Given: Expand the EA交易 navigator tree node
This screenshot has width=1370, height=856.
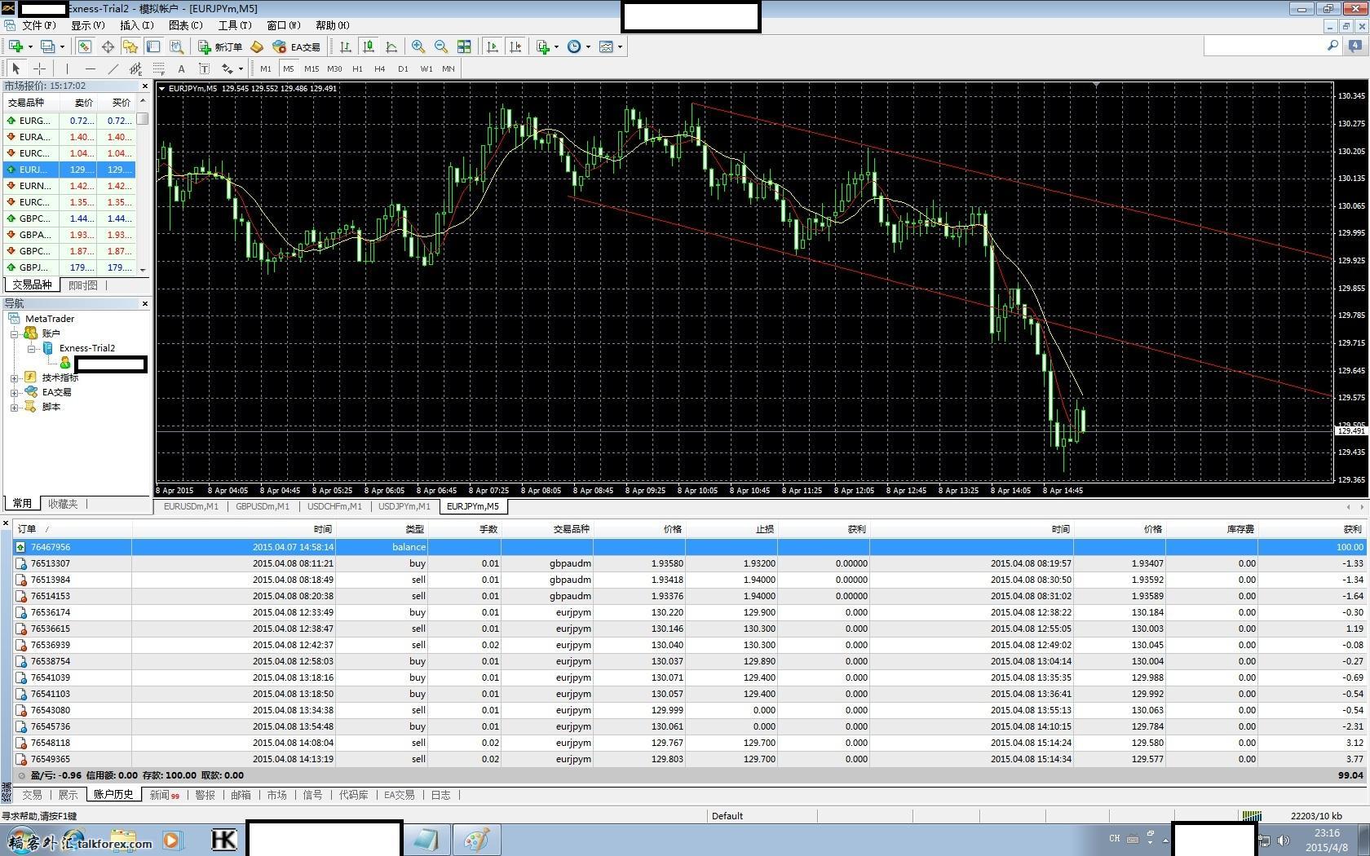Looking at the screenshot, I should [14, 392].
